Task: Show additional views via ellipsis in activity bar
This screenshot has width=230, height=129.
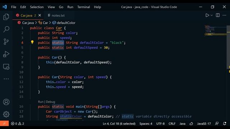Action: click(x=6, y=79)
